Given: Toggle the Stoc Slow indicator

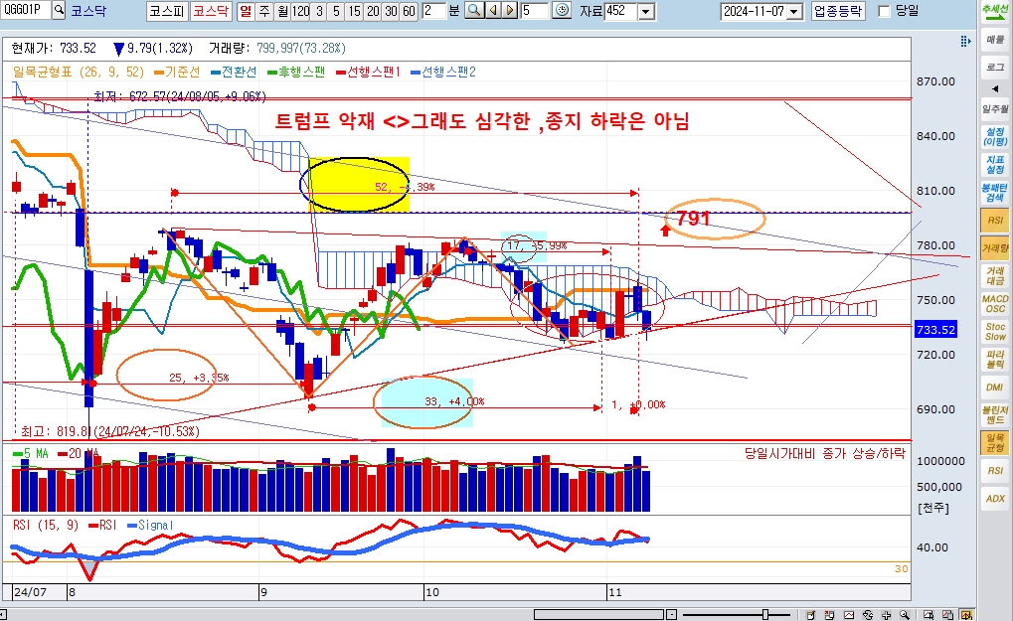Looking at the screenshot, I should [995, 331].
